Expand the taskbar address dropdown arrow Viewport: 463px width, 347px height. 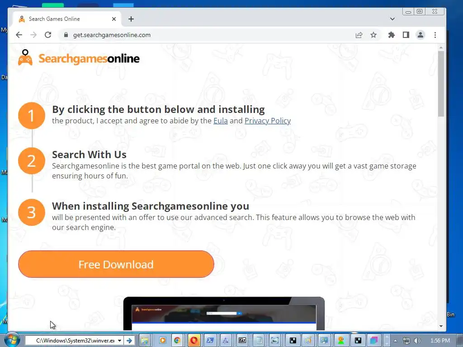(x=119, y=341)
